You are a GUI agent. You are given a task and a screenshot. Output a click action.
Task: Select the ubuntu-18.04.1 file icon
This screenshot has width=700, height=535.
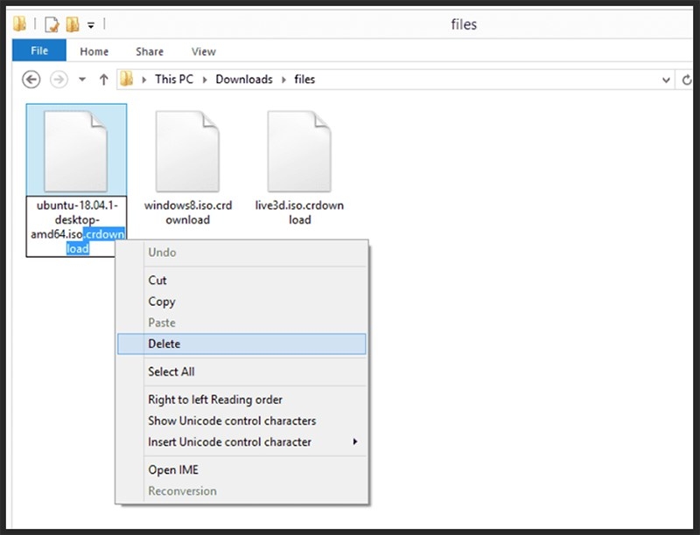pos(76,150)
